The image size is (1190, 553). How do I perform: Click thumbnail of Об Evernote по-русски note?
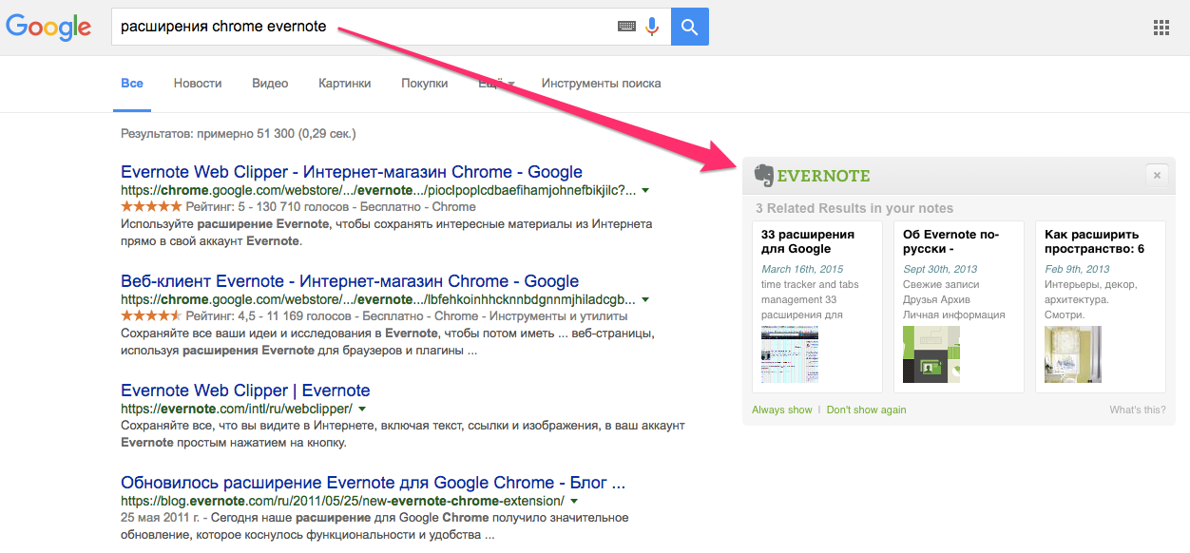point(931,354)
